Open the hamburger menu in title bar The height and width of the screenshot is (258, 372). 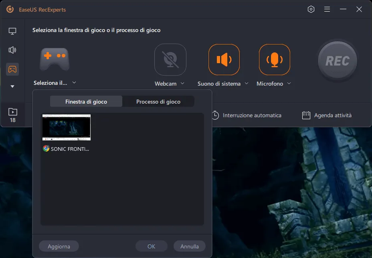click(x=327, y=9)
